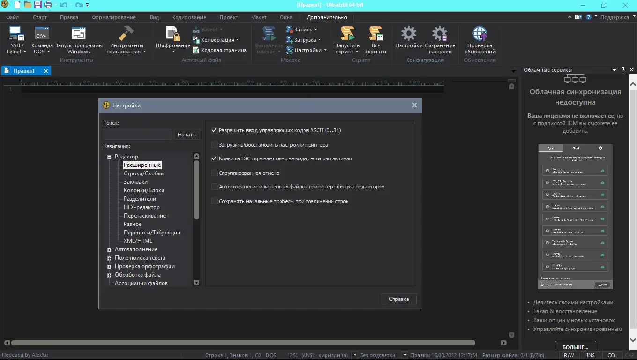The image size is (637, 360).
Task: Toggle the COL column mode indicator
Action: point(612,355)
